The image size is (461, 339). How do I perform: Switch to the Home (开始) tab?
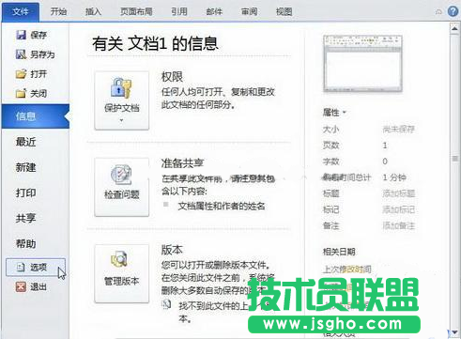58,12
